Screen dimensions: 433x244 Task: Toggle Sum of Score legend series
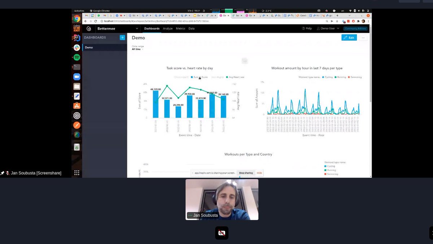(x=199, y=77)
